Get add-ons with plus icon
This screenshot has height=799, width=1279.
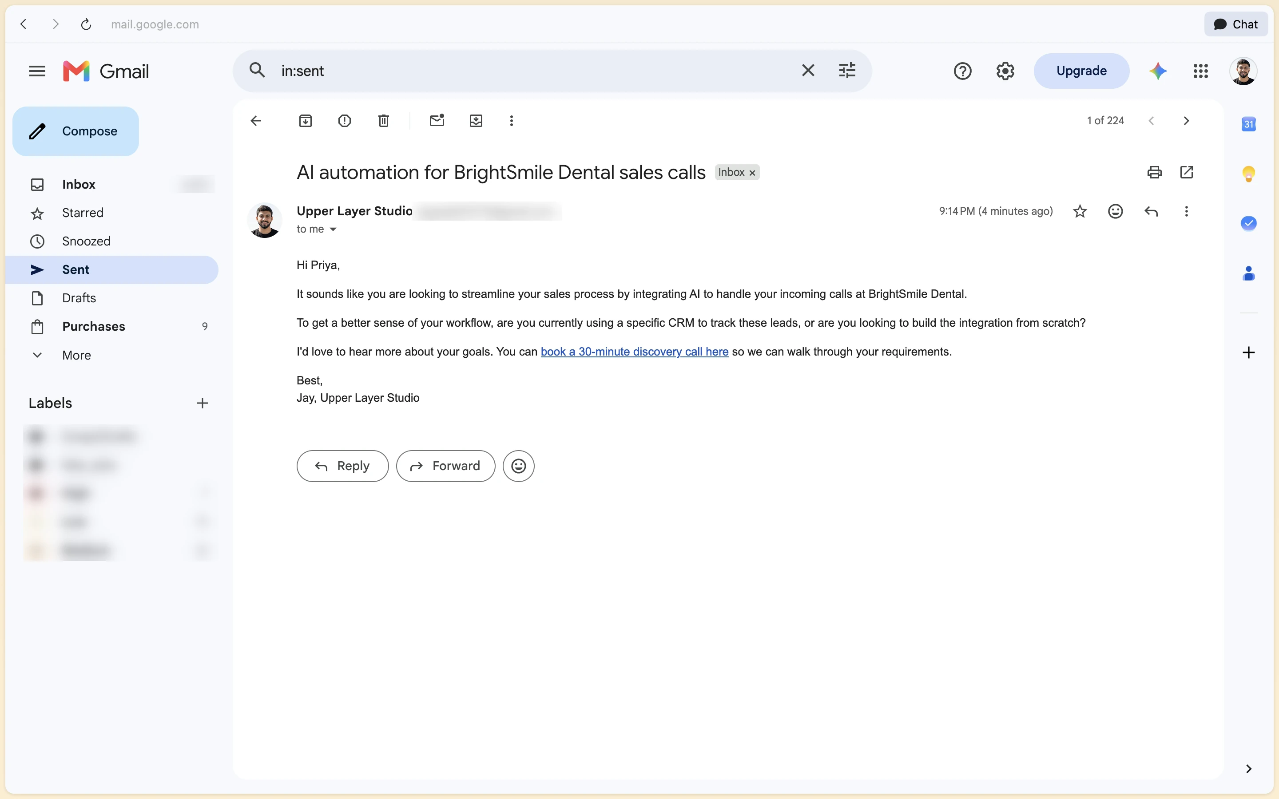(1249, 352)
